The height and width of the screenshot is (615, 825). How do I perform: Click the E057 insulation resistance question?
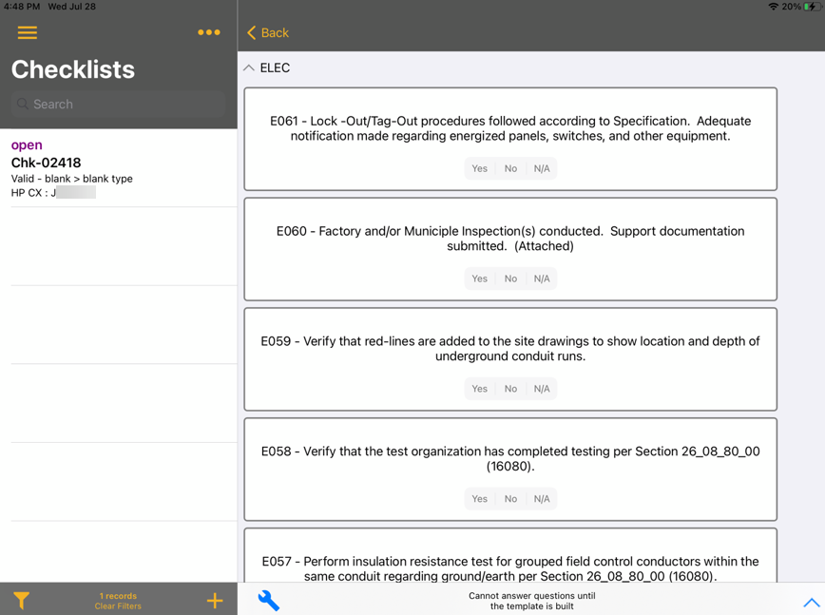click(510, 568)
